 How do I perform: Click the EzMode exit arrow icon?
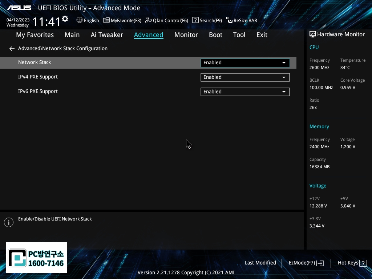point(320,263)
